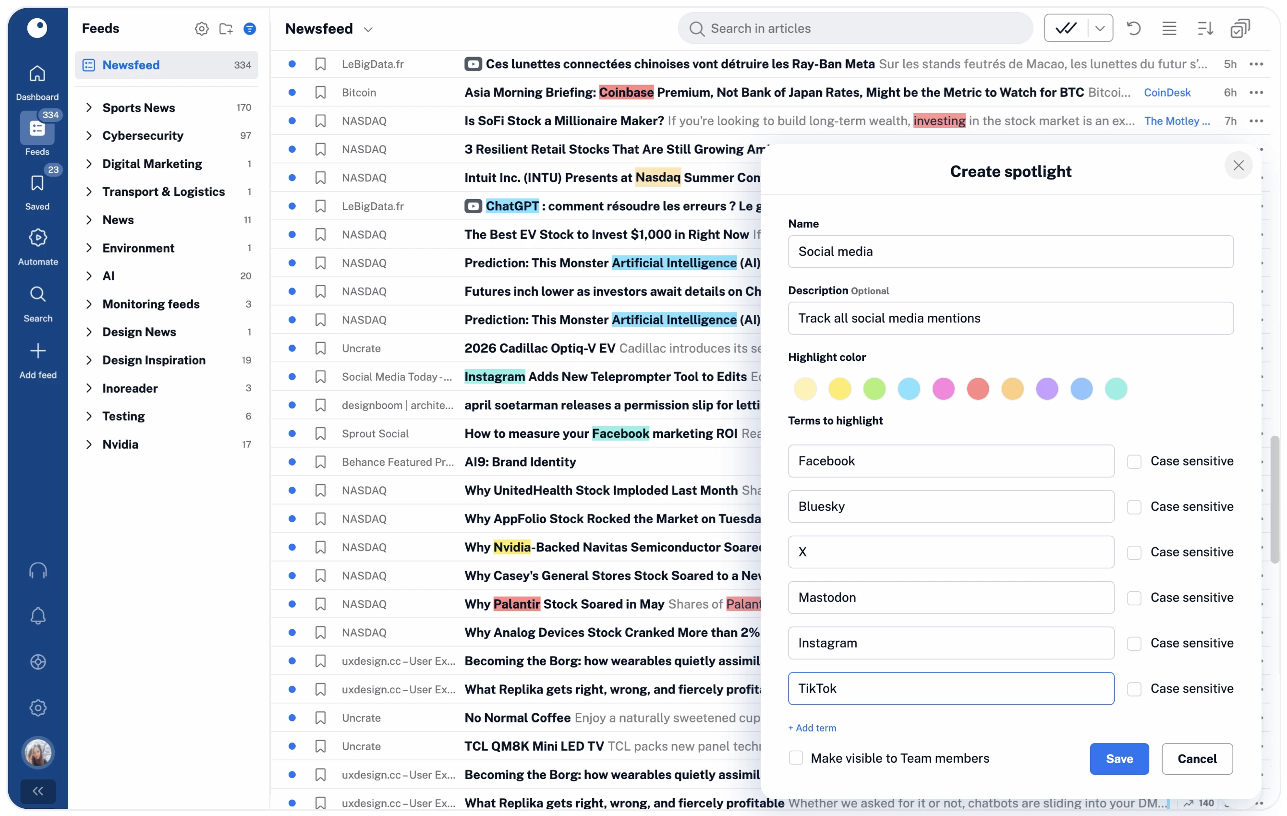Enable Case sensitive for Bluesky term

tap(1134, 506)
